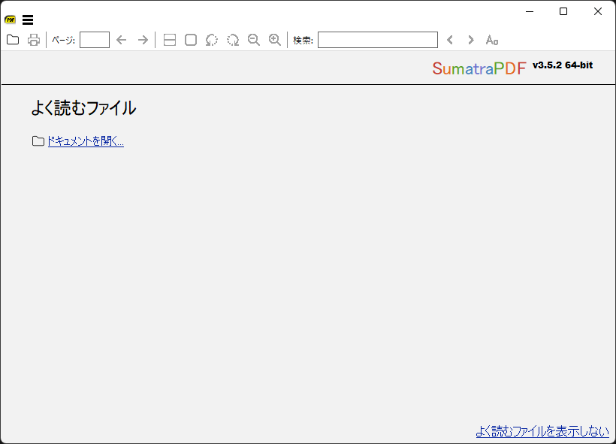
Task: Click the 検索 search input field
Action: pyautogui.click(x=378, y=40)
